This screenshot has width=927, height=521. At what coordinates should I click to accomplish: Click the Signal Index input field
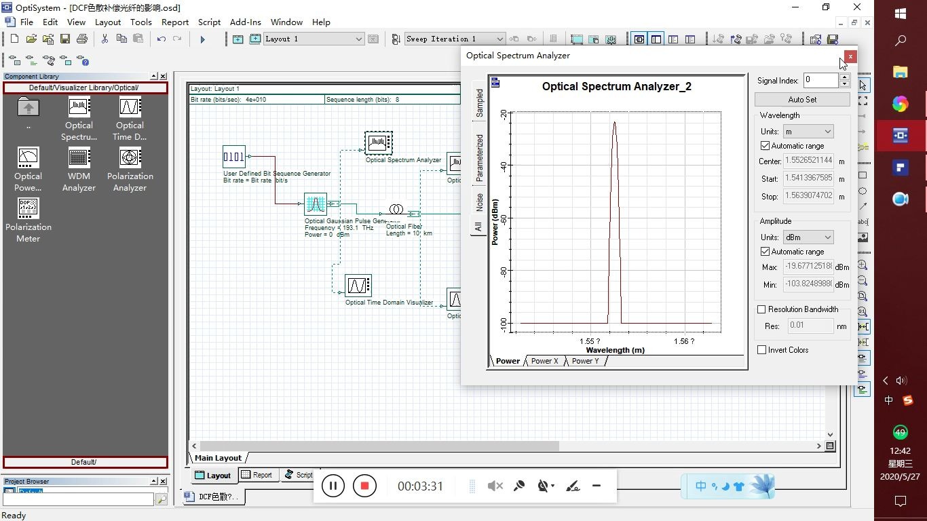820,80
